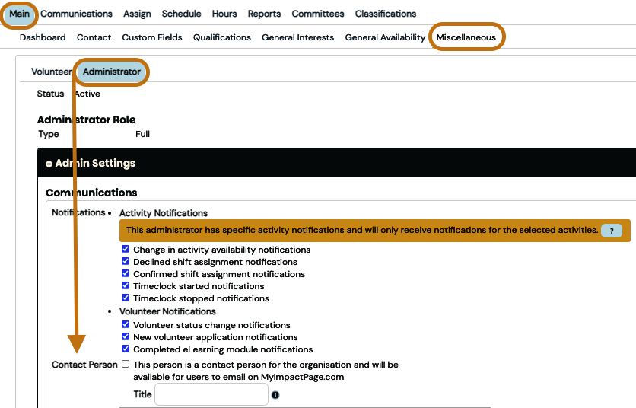
Task: Switch to the Volunteer tab
Action: coord(51,72)
